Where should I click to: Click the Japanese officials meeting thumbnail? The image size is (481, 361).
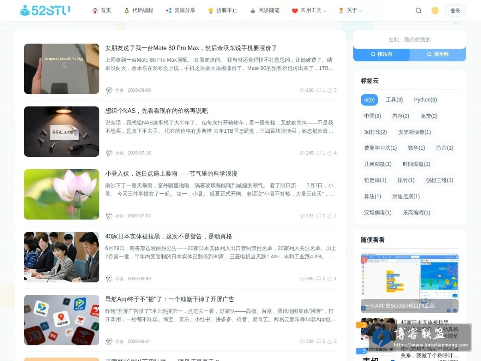tap(61, 257)
